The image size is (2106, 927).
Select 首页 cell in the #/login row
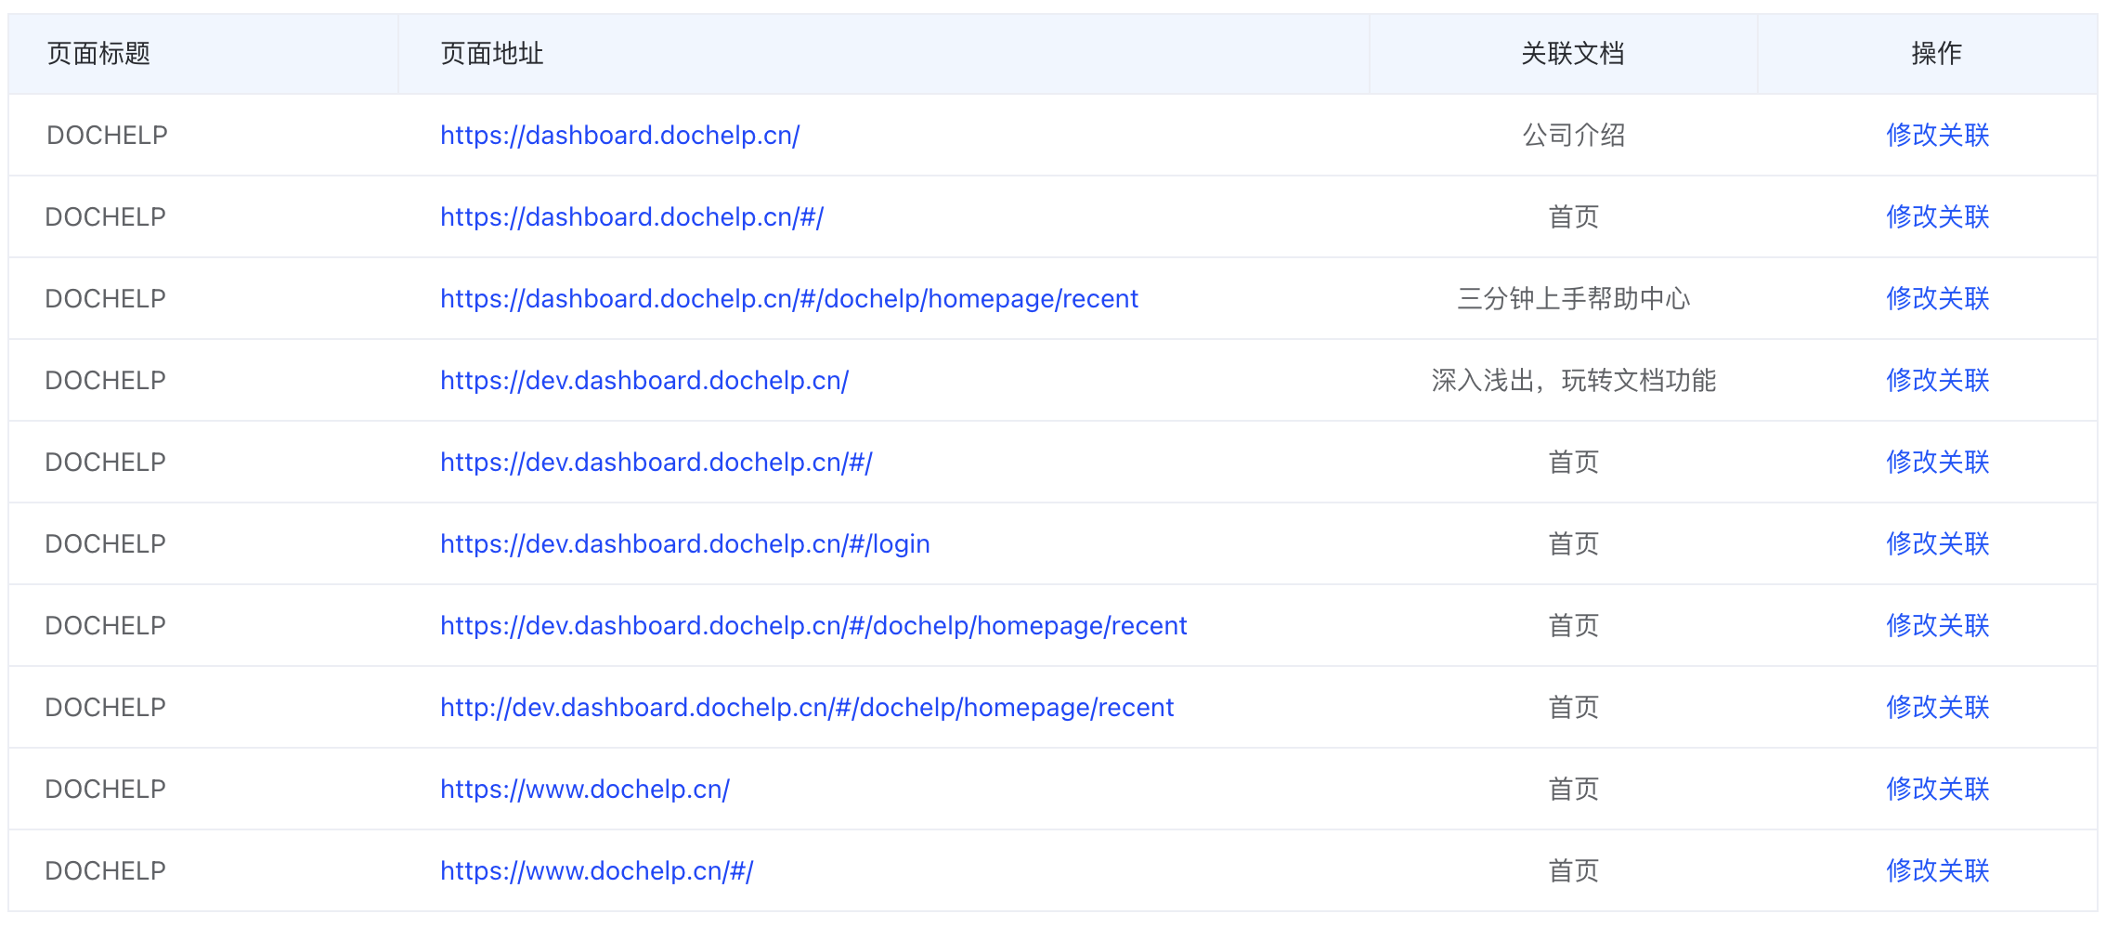click(x=1573, y=544)
